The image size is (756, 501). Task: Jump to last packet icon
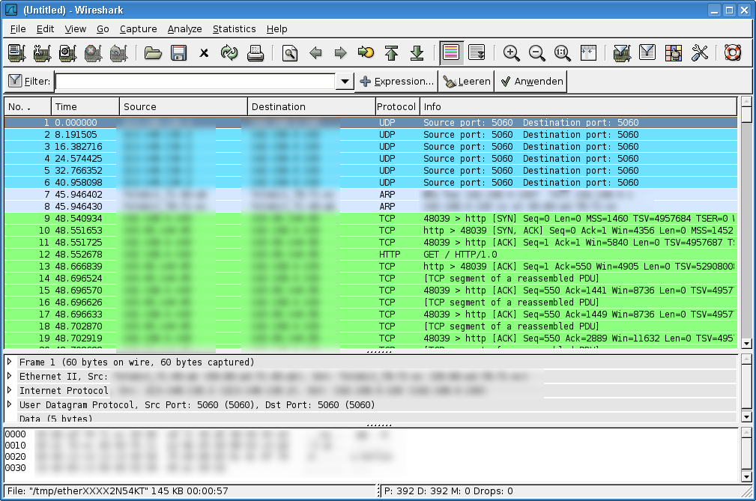(417, 53)
